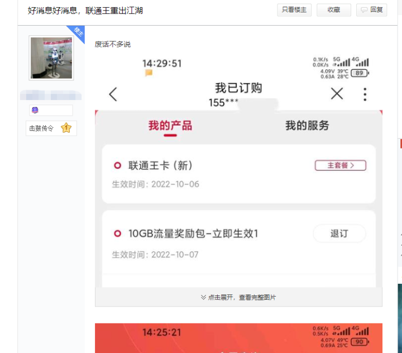This screenshot has height=353, width=402.
Task: Click the yellow notification icon under 14:29:51
Action: [x=149, y=73]
